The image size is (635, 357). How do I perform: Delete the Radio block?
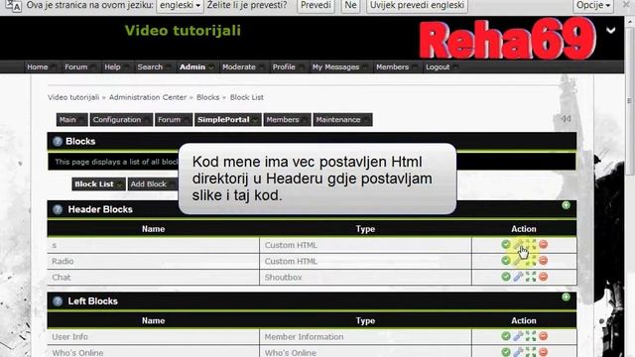point(544,260)
